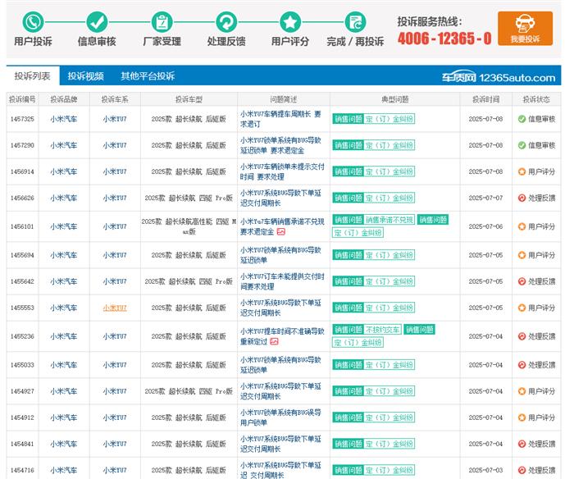Open the 车质网 12365auto.com logo
The height and width of the screenshot is (479, 574).
499,77
